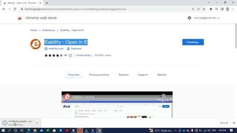Open Task View on taskbar
The image size is (237, 133).
click(x=22, y=130)
